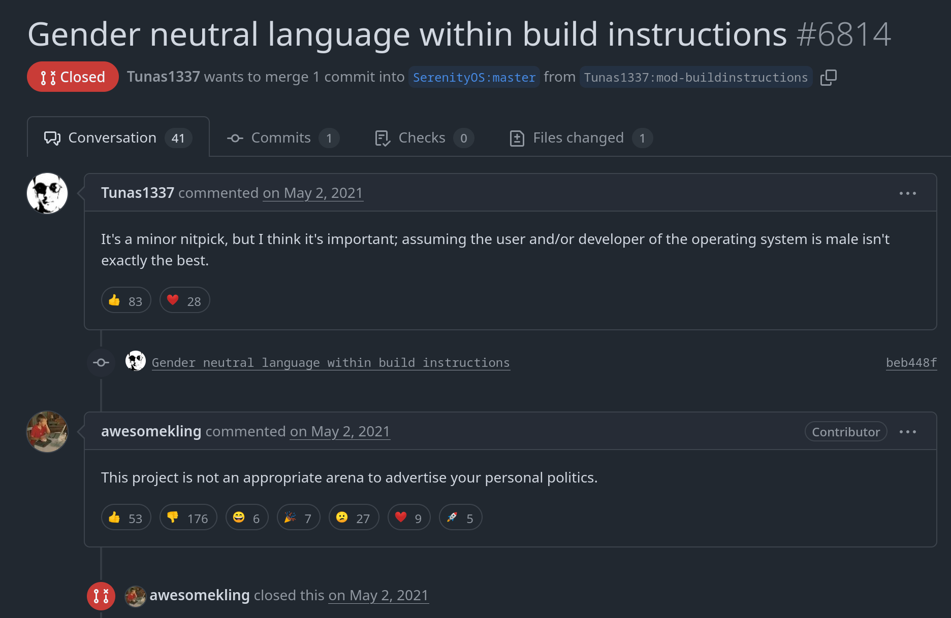Toggle the thumbs up reaction on Tunas1337's comment
The image size is (951, 618).
125,300
